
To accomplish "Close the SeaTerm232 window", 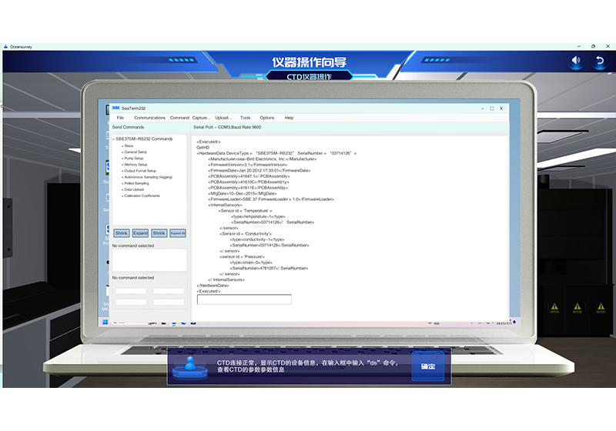I will (501, 109).
